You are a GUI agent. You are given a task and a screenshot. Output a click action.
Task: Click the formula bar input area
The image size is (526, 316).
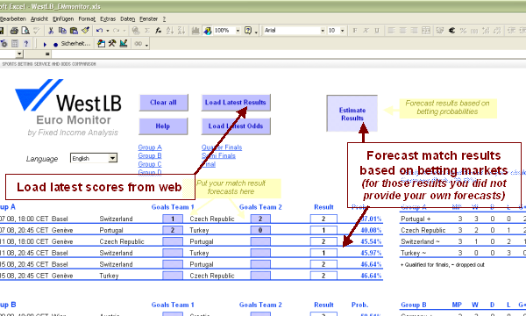click(288, 54)
